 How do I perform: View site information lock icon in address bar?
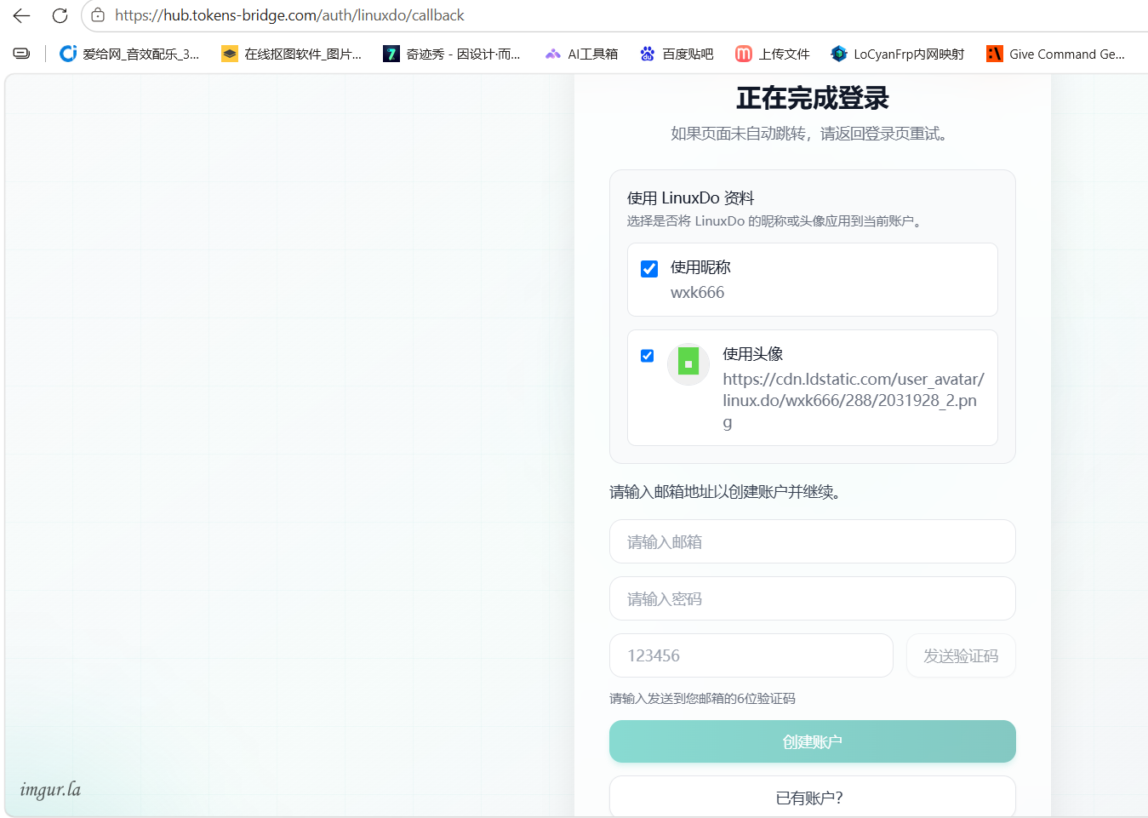coord(98,15)
